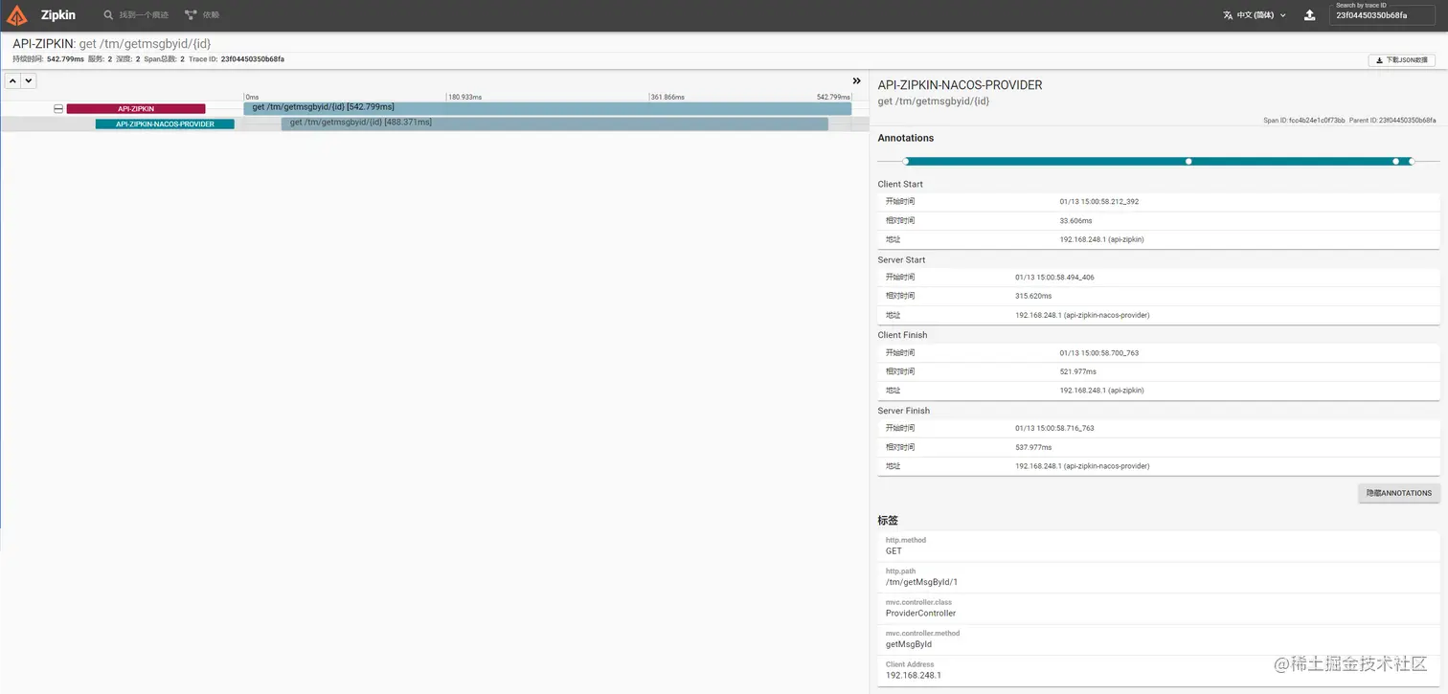
Task: Click the magnifier icon for finding a trace
Action: point(108,15)
